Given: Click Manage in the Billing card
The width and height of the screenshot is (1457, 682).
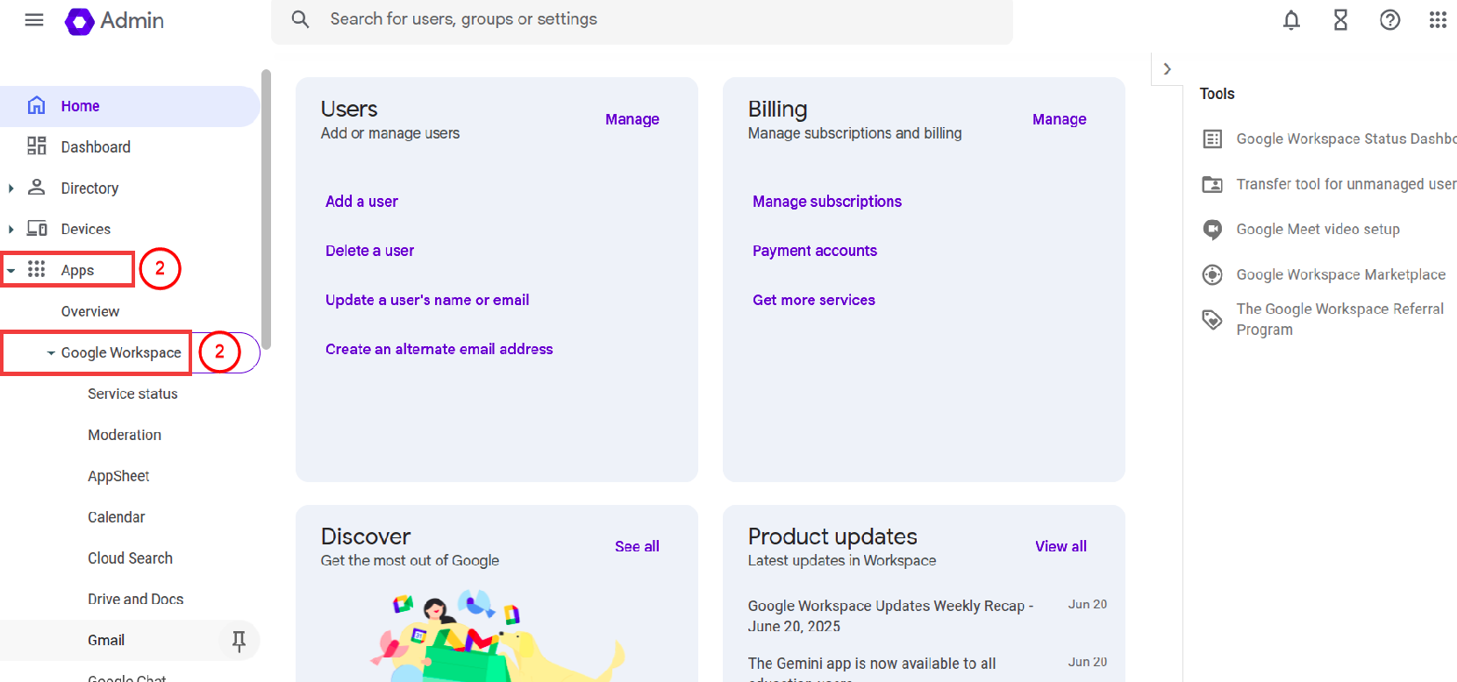Looking at the screenshot, I should coord(1060,119).
